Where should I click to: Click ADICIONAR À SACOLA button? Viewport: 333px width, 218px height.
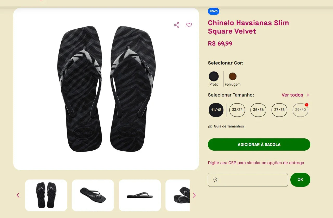tap(259, 144)
